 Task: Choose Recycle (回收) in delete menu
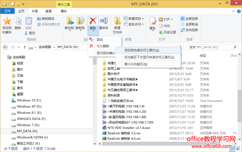(105, 40)
